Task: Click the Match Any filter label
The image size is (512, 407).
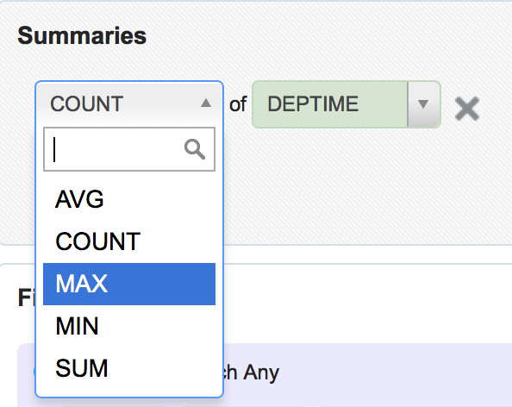Action: [252, 373]
